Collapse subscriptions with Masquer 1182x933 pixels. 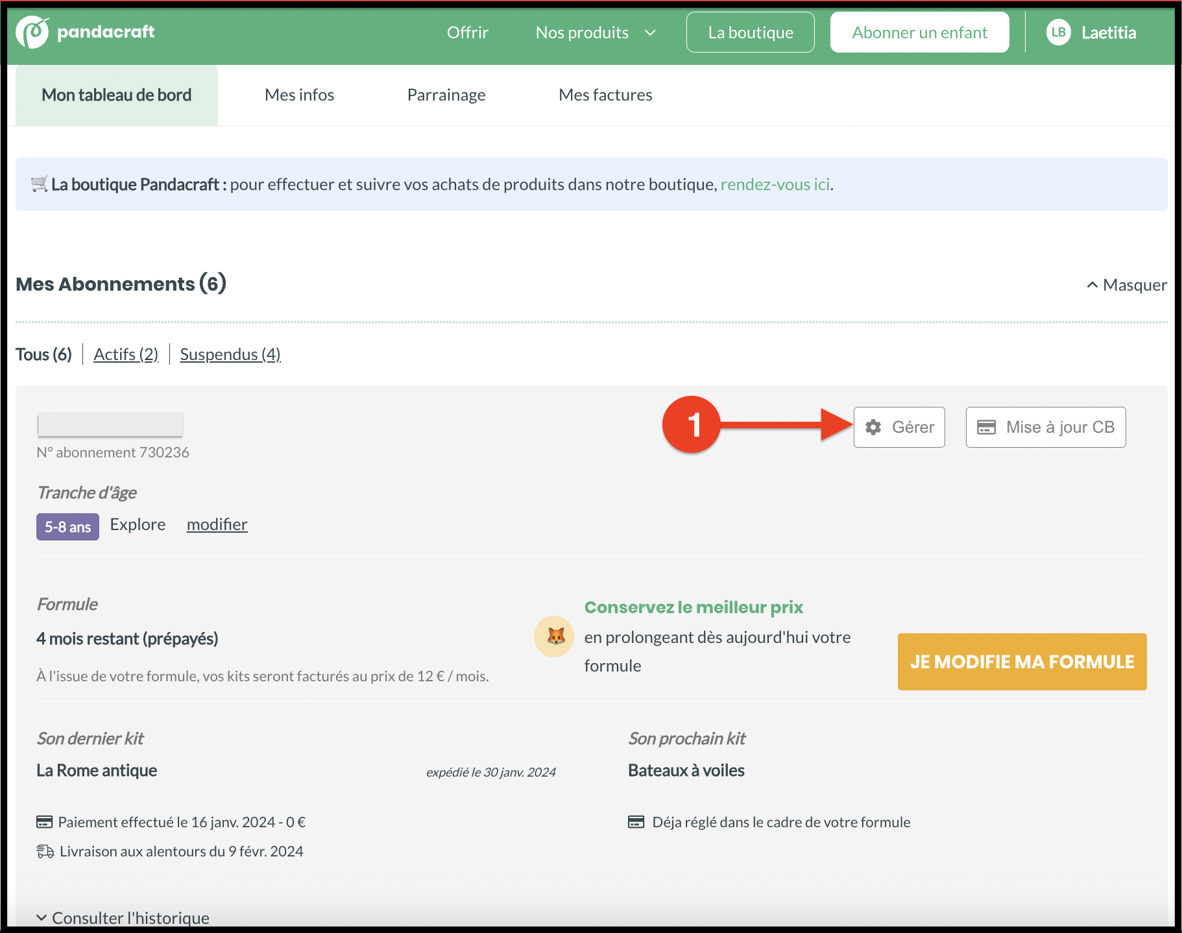coord(1127,285)
